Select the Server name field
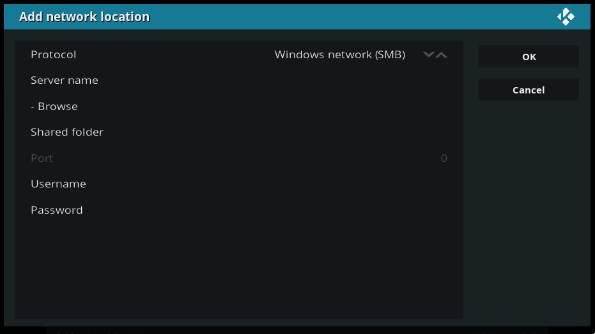 click(239, 80)
